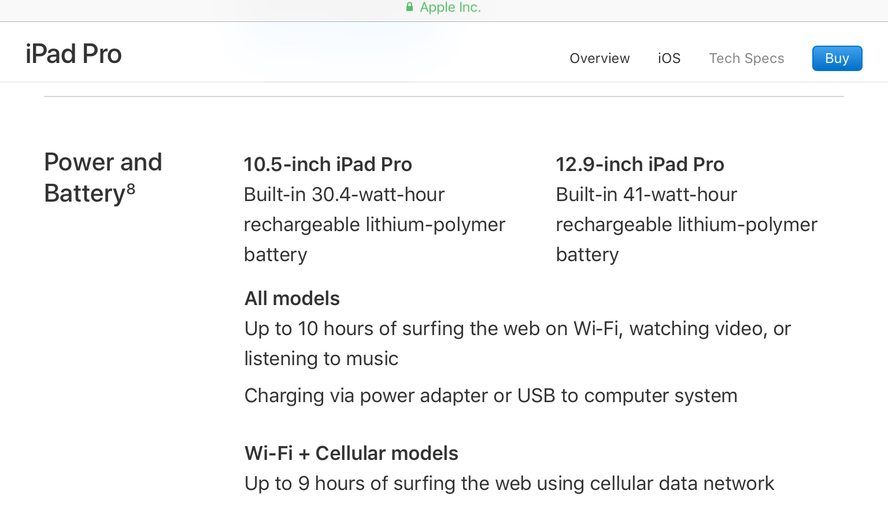Image resolution: width=888 pixels, height=505 pixels.
Task: Click the Up to 9 hours cellular line
Action: pos(509,483)
